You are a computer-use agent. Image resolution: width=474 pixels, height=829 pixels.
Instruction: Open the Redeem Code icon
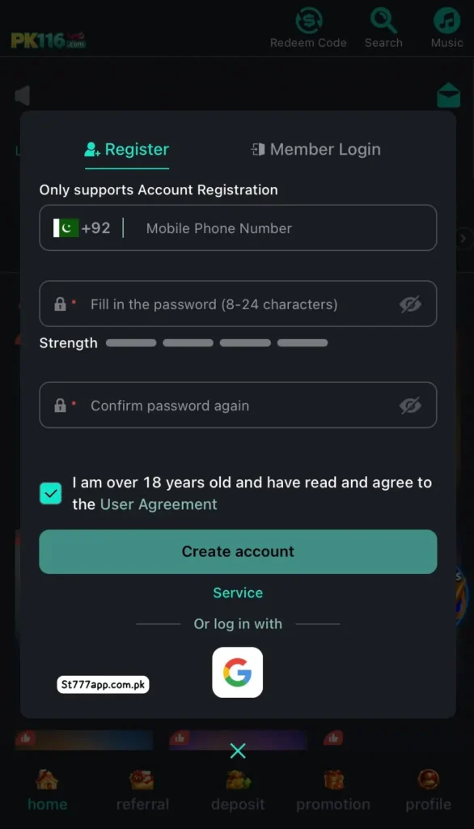click(x=309, y=21)
